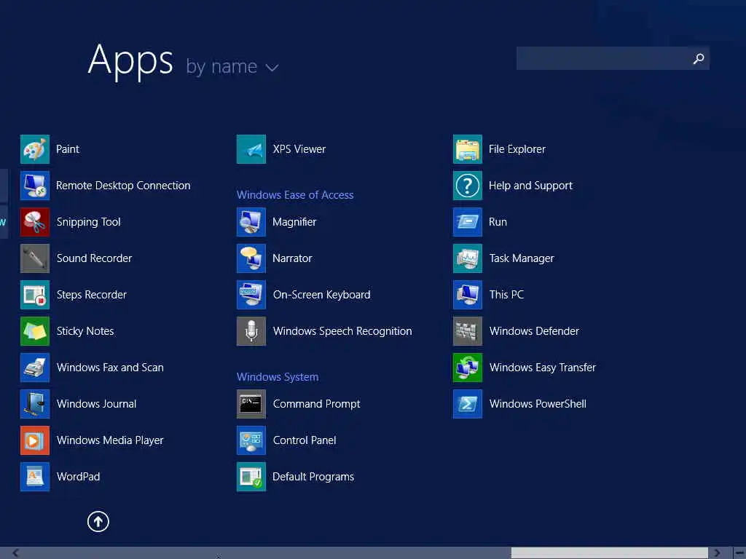Click the 'Steps Recorder' label
Image resolution: width=746 pixels, height=559 pixels.
(92, 295)
